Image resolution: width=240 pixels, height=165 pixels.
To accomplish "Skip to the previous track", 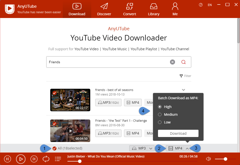I will (x=7, y=159).
